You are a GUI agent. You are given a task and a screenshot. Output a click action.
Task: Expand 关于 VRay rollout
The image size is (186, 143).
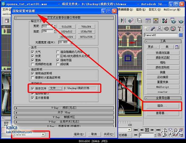click(x=64, y=112)
